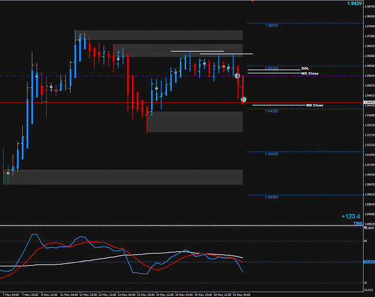375x297 pixels.
Task: Click the 1.96000 round-number level label
Action: [272, 69]
